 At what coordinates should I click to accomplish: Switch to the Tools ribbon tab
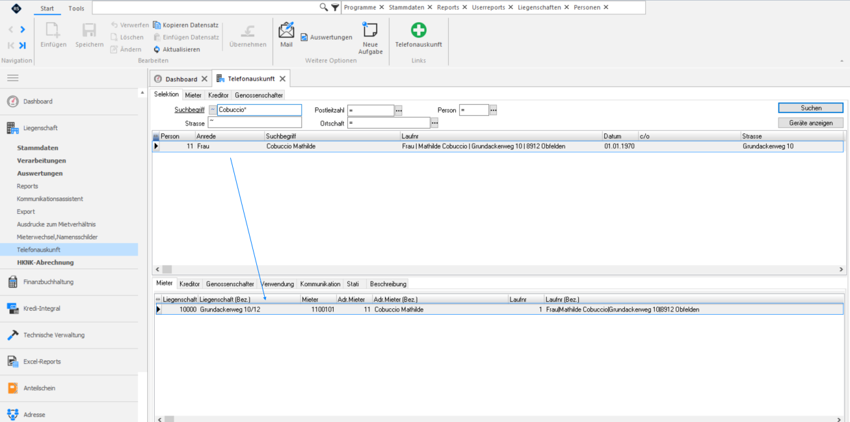pyautogui.click(x=76, y=8)
